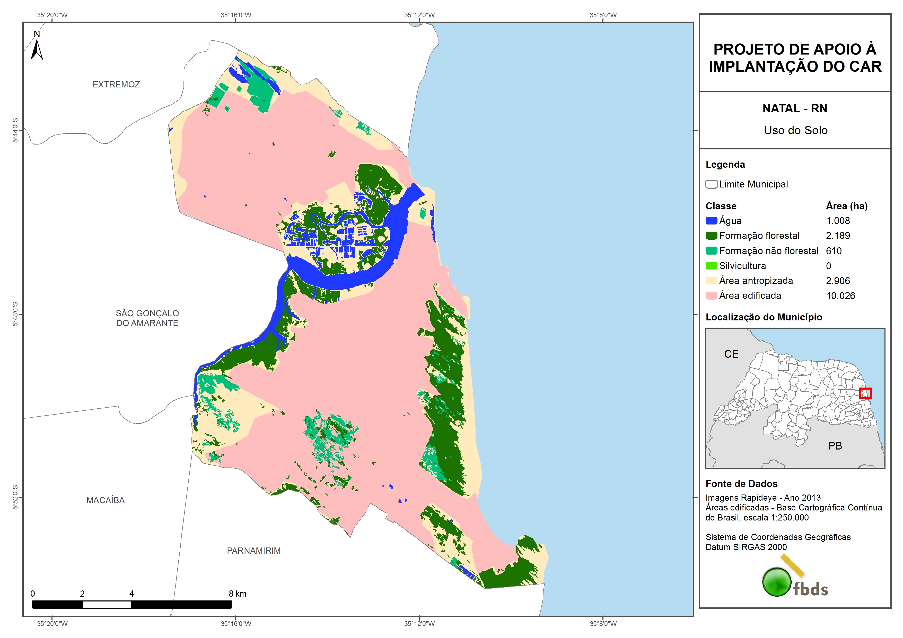Select the blue Água legend swatch
The height and width of the screenshot is (638, 903).
tap(711, 221)
